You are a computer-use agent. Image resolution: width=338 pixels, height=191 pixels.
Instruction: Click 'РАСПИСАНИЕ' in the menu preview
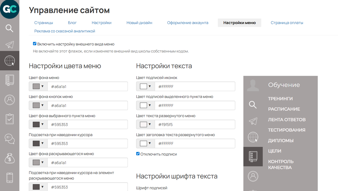click(284, 109)
